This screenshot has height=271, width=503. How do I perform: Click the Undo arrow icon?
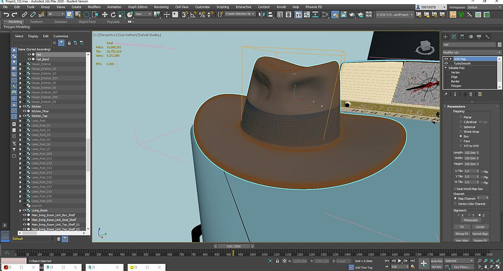(6, 14)
